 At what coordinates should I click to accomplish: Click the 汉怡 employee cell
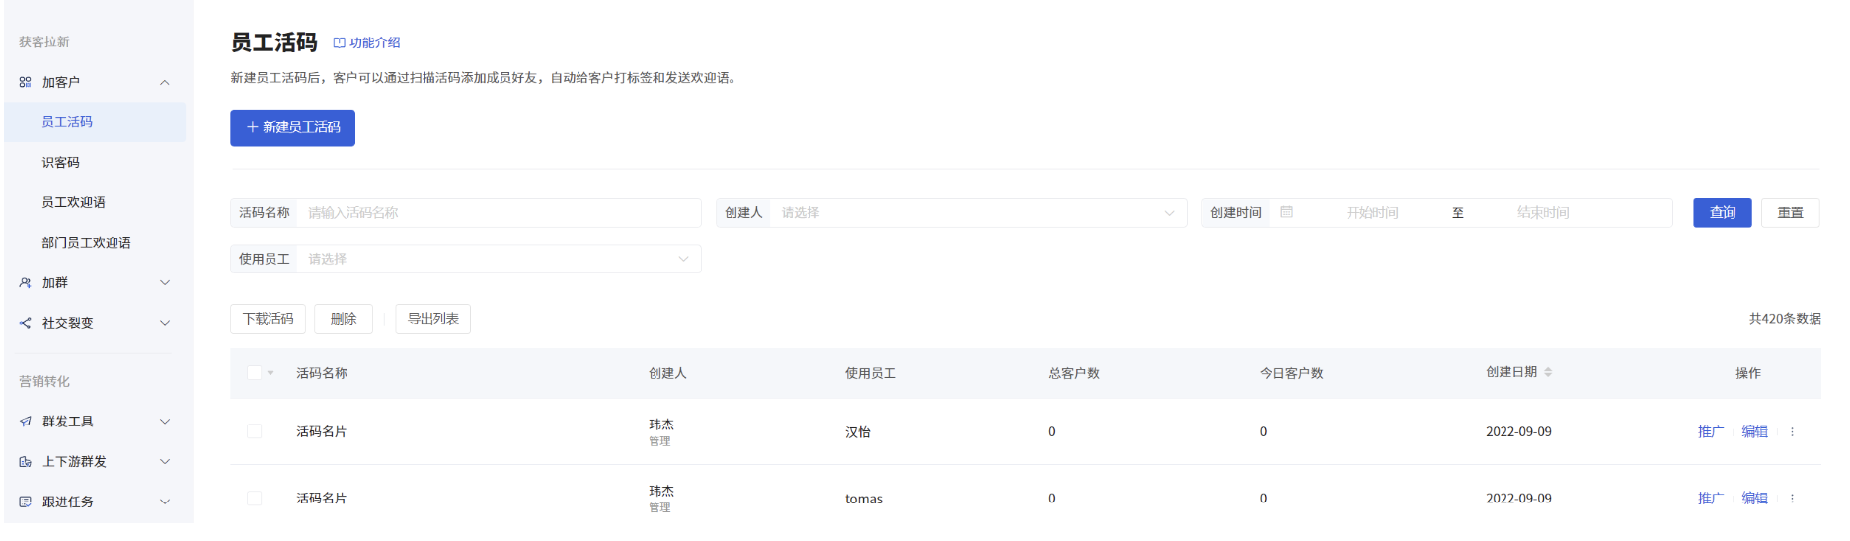[x=858, y=432]
